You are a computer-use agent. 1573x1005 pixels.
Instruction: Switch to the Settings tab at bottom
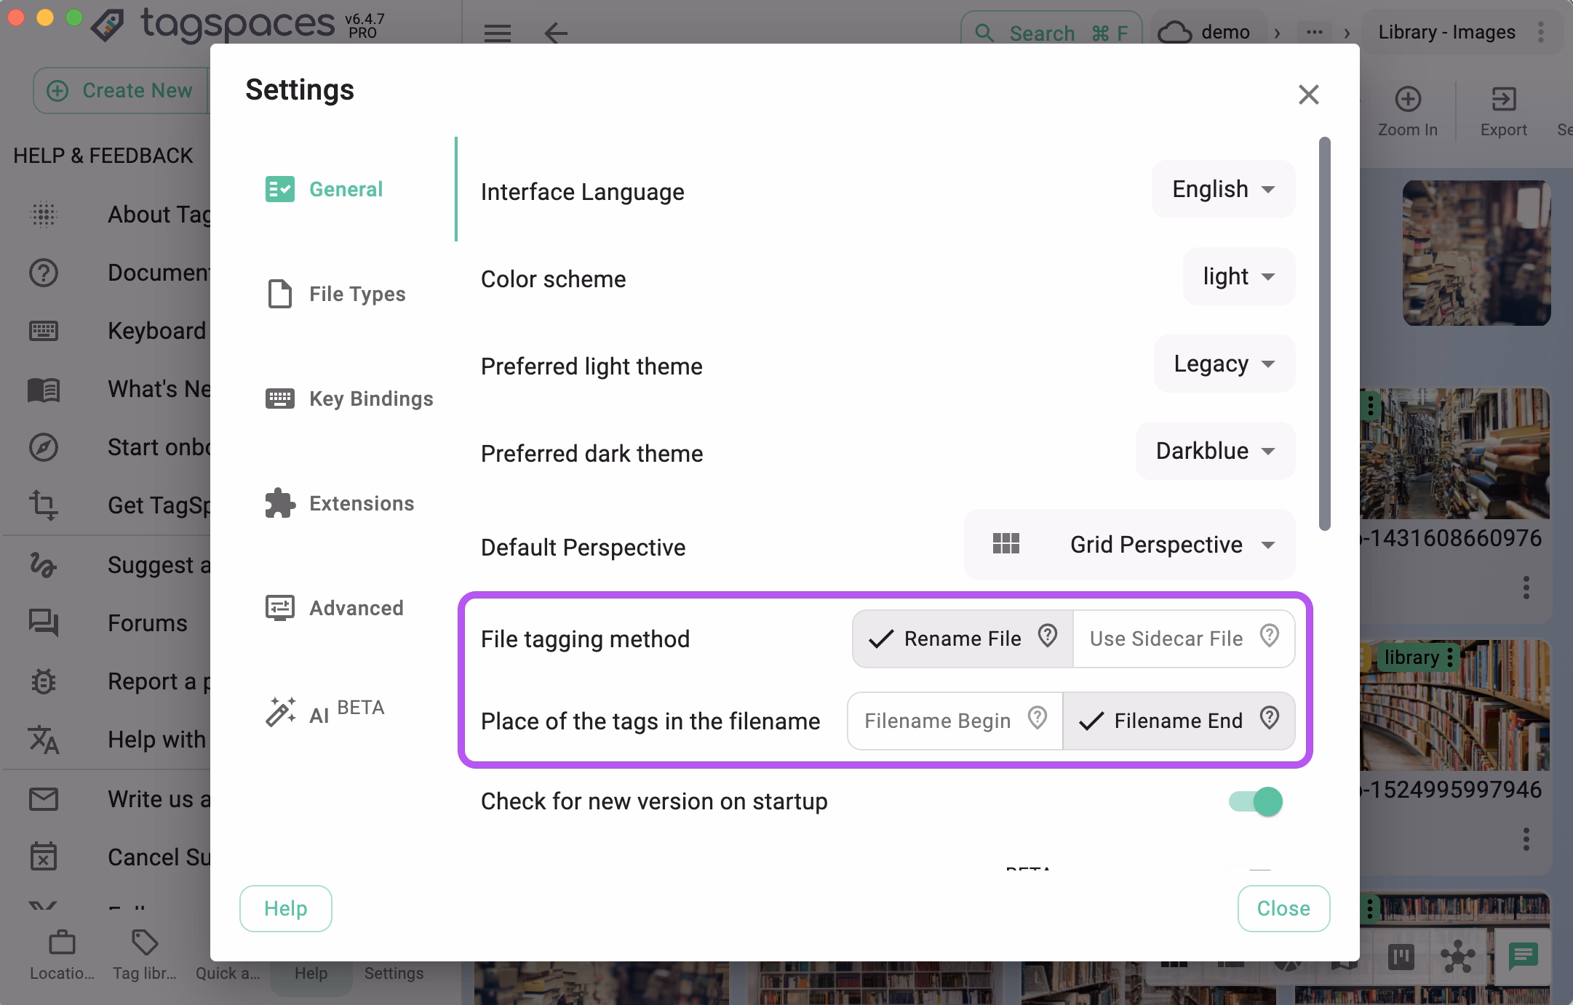point(394,973)
